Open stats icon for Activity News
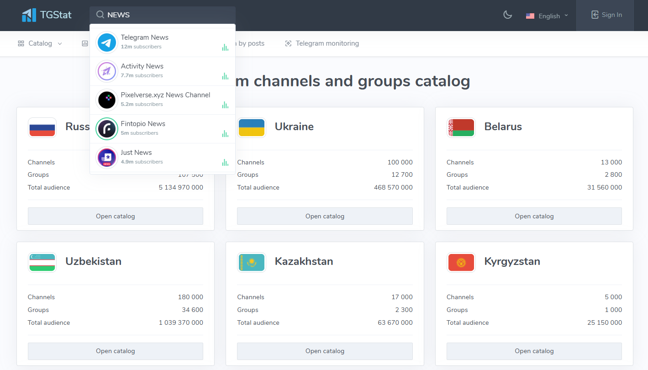Image resolution: width=648 pixels, height=370 pixels. coord(225,76)
